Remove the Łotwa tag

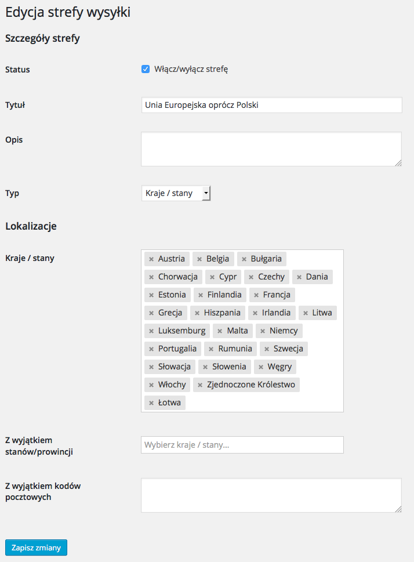pos(151,403)
